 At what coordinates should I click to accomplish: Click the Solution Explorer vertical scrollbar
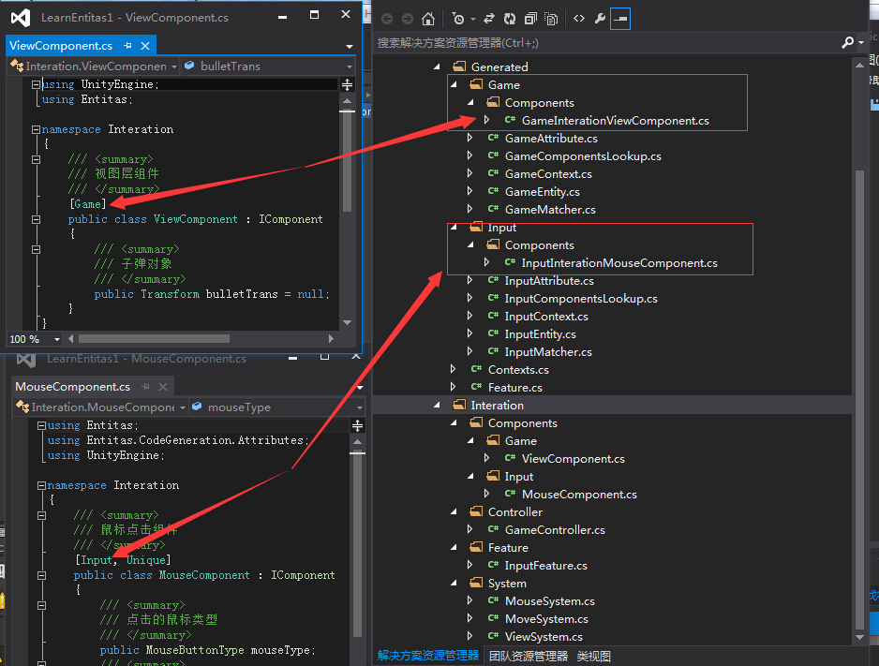click(x=859, y=400)
